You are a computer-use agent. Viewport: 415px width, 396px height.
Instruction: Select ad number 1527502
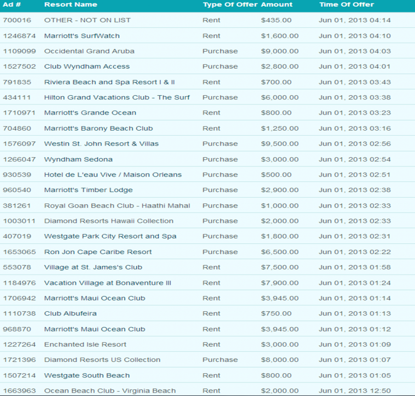[x=19, y=66]
